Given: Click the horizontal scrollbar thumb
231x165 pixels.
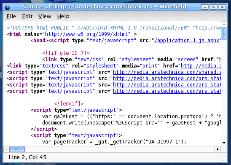Looking at the screenshot, I should (17, 149).
